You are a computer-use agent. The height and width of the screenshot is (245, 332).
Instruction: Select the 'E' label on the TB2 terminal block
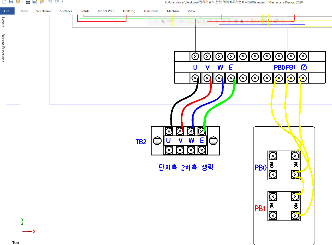(202, 141)
